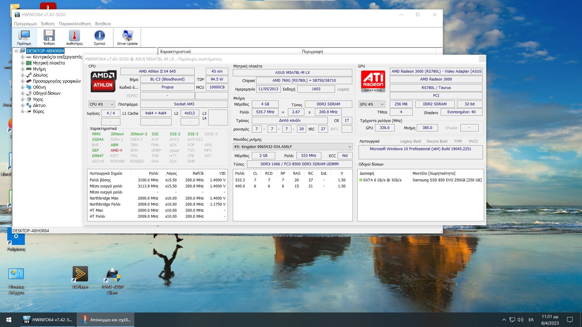
Task: Click the DDR3-1066 / PC3-8500 type field
Action: click(x=299, y=164)
